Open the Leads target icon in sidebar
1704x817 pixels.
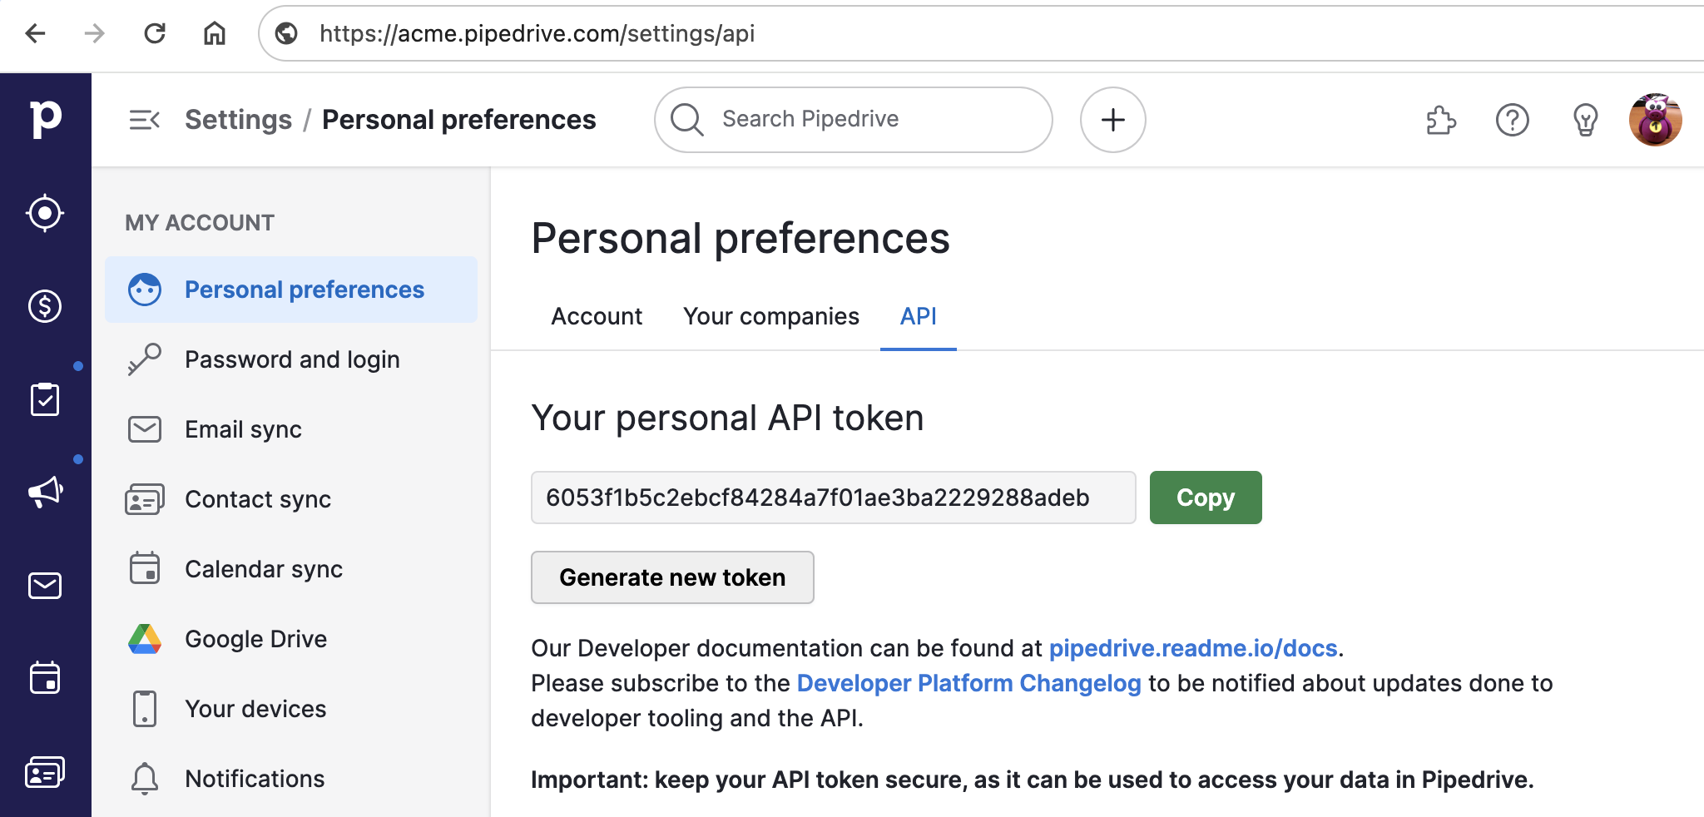[x=45, y=213]
